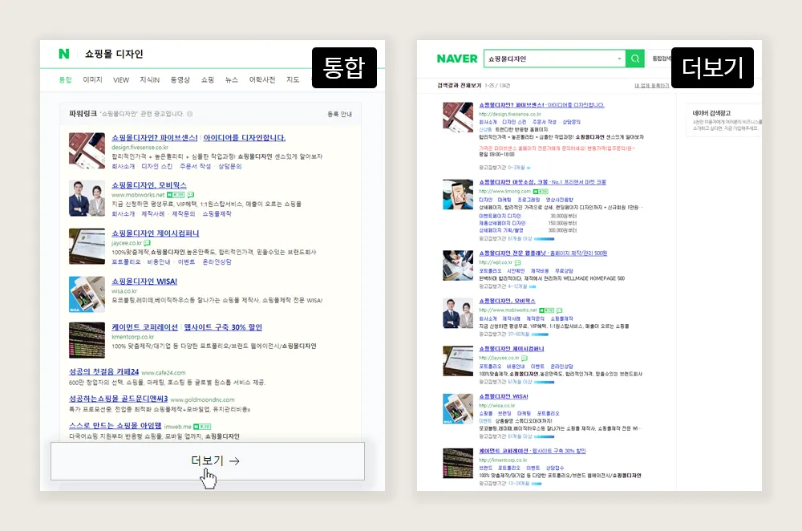This screenshot has height=531, width=802.
Task: Open 영상사진음향 sublink under kmong result
Action: (x=560, y=200)
